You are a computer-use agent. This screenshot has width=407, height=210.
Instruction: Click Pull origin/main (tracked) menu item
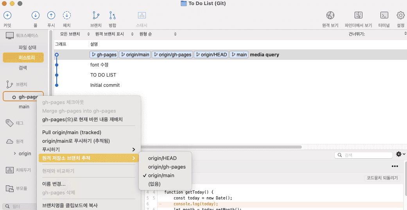click(72, 132)
